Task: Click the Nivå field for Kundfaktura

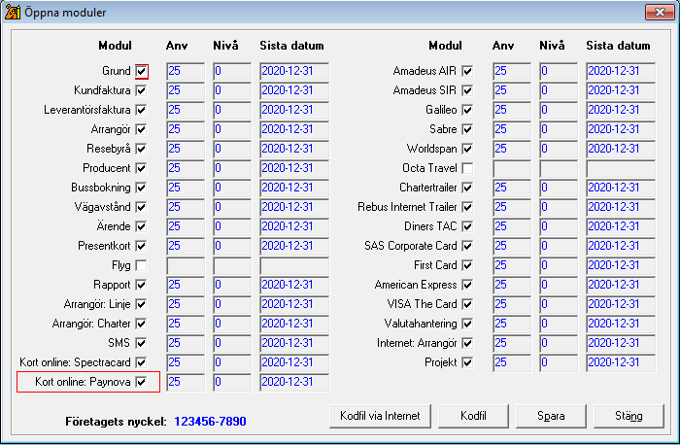Action: 232,90
